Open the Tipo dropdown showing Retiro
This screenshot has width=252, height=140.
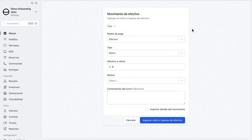pos(146,53)
